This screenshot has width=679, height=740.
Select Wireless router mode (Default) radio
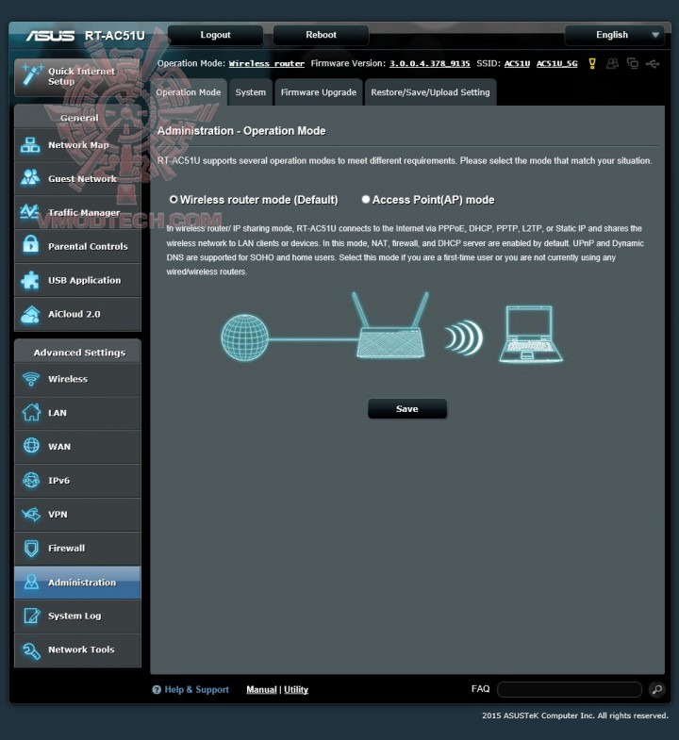(174, 199)
